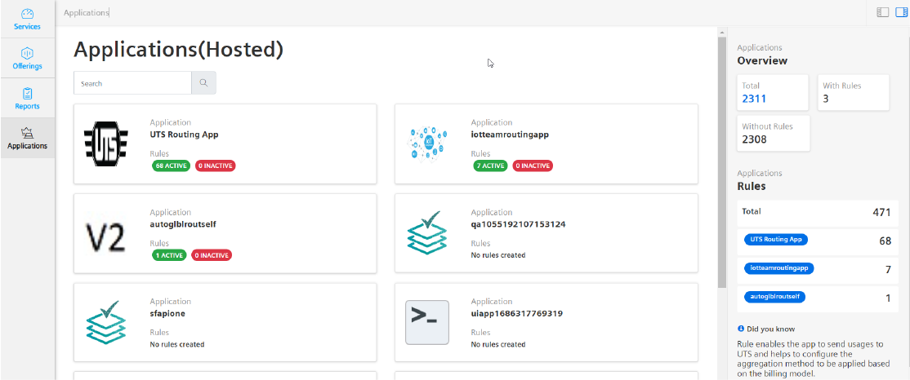
Task: Click the sfapione app icon
Action: pyautogui.click(x=106, y=323)
